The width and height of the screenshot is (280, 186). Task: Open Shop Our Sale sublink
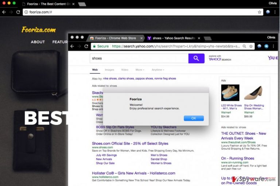pyautogui.click(x=105, y=163)
